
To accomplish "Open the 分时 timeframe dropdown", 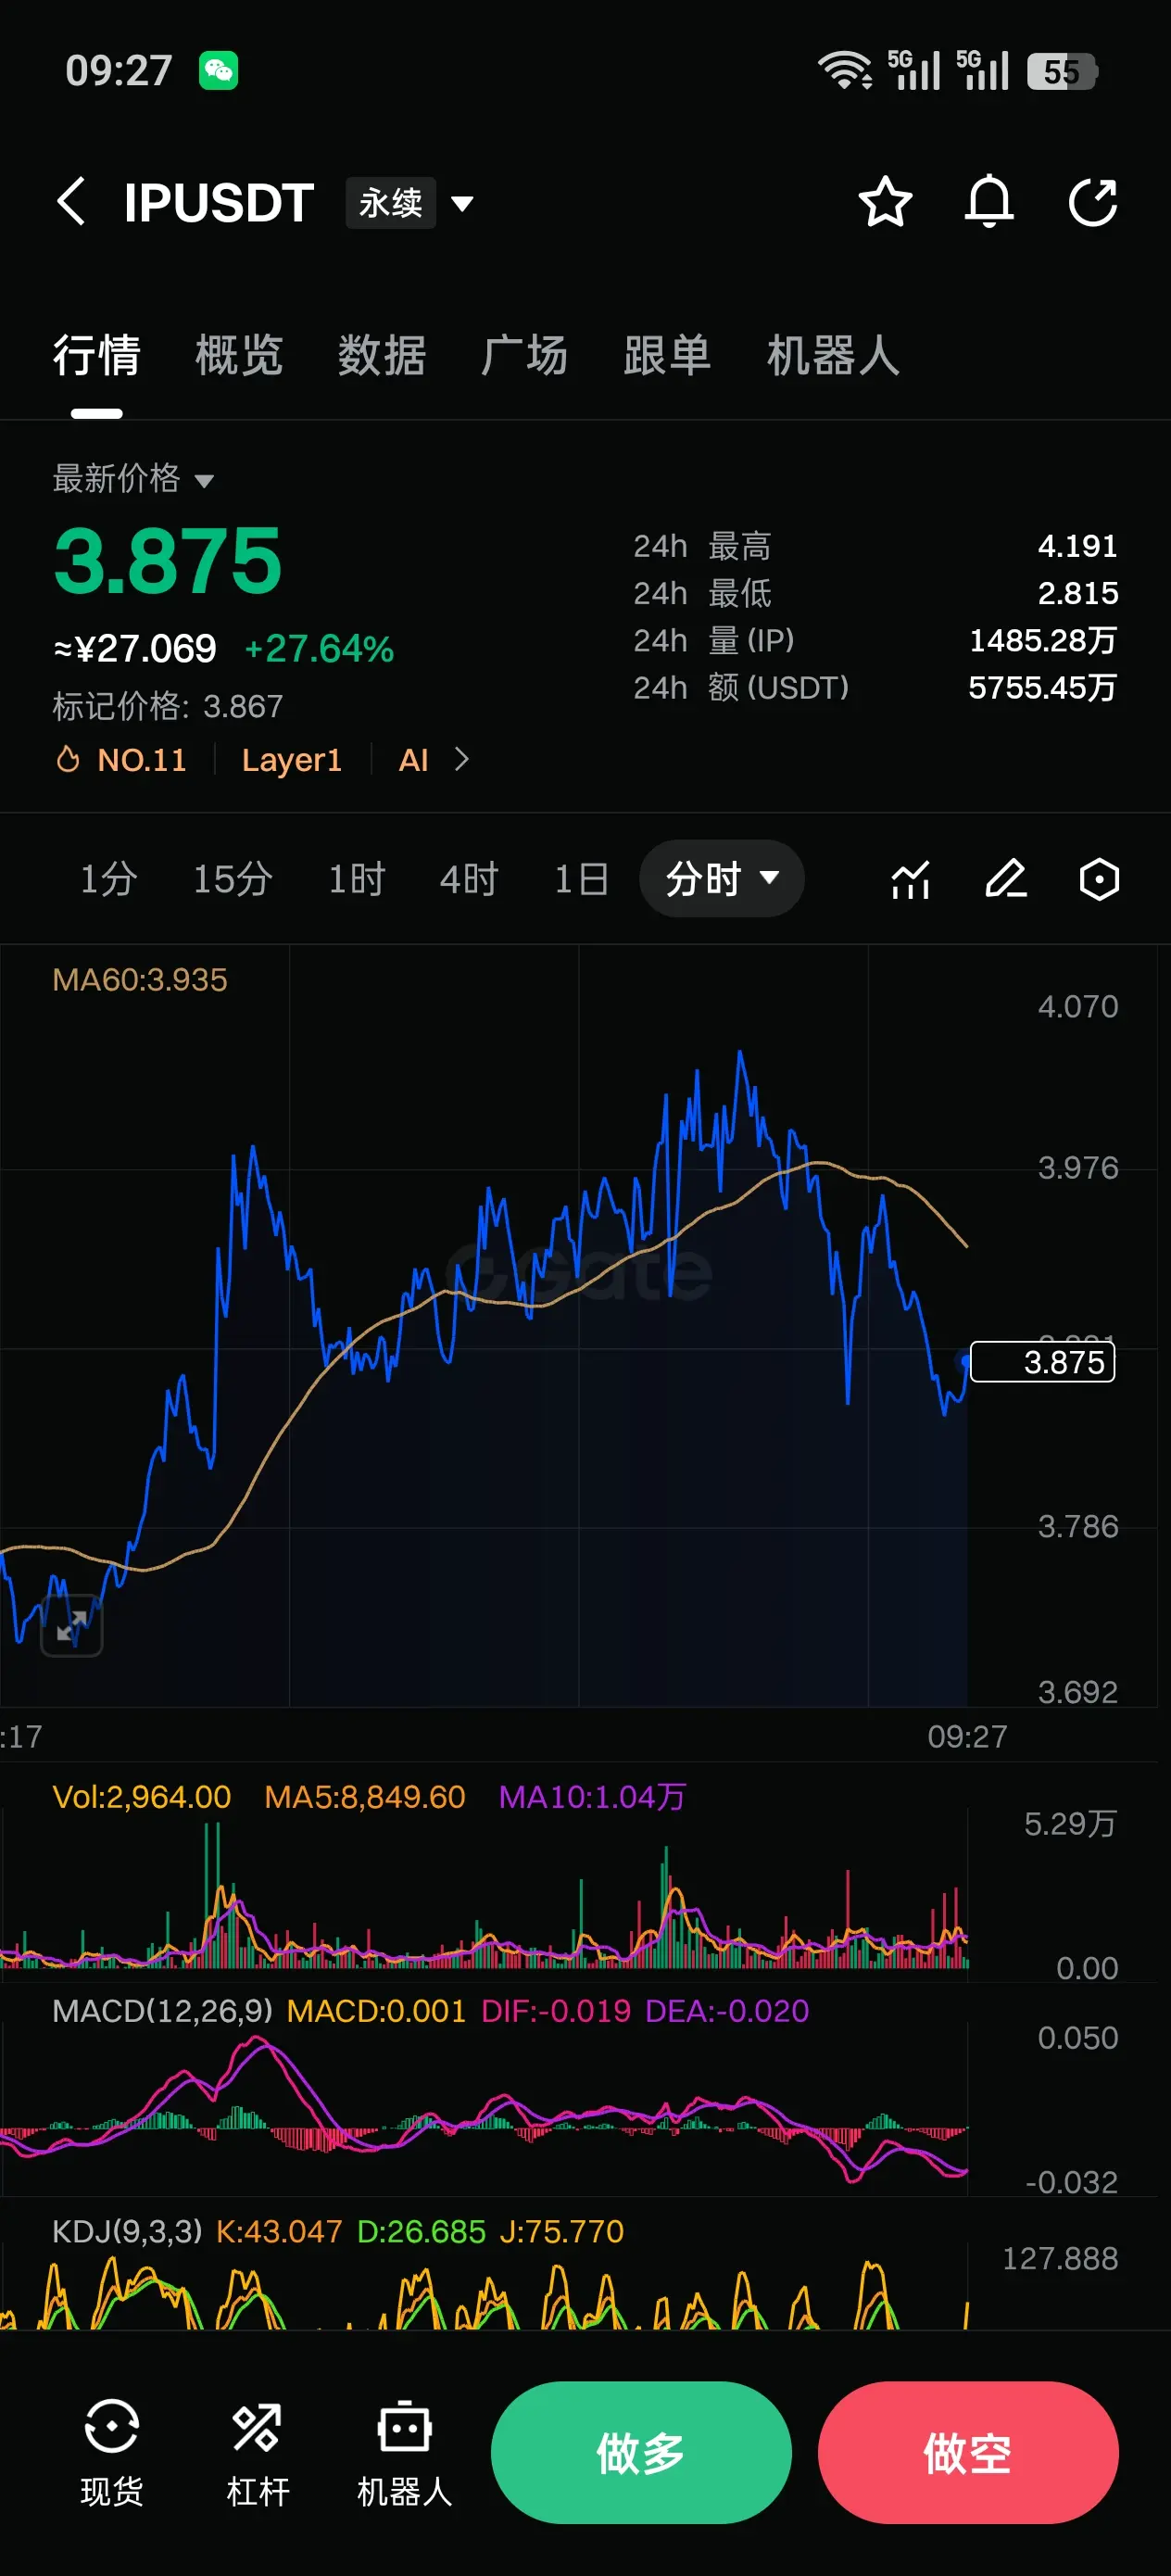I will [x=721, y=878].
